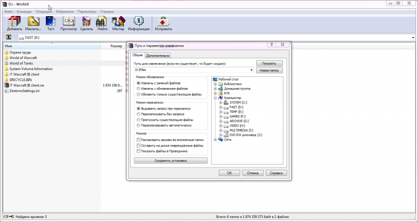The image size is (418, 222).
Task: Collapse the Компьютер tree node
Action: click(215, 98)
